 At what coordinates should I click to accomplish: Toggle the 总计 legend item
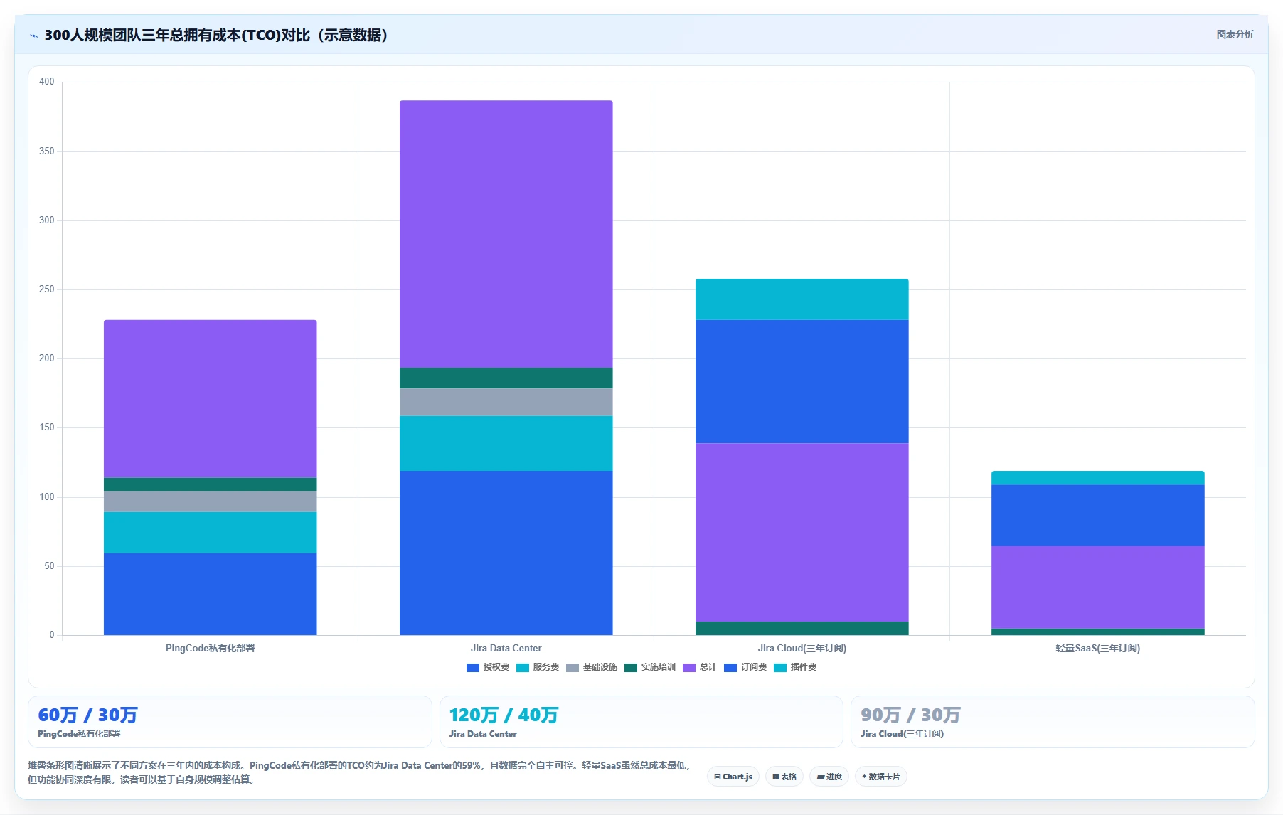click(700, 667)
